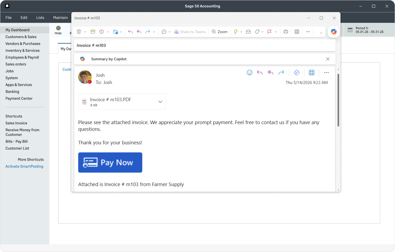Click Reply All in the top toolbar
Image resolution: width=395 pixels, height=252 pixels.
[x=139, y=32]
